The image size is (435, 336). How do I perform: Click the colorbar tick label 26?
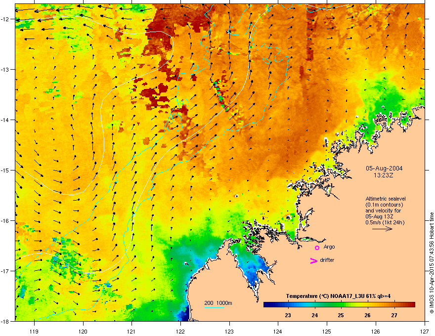tap(368, 315)
